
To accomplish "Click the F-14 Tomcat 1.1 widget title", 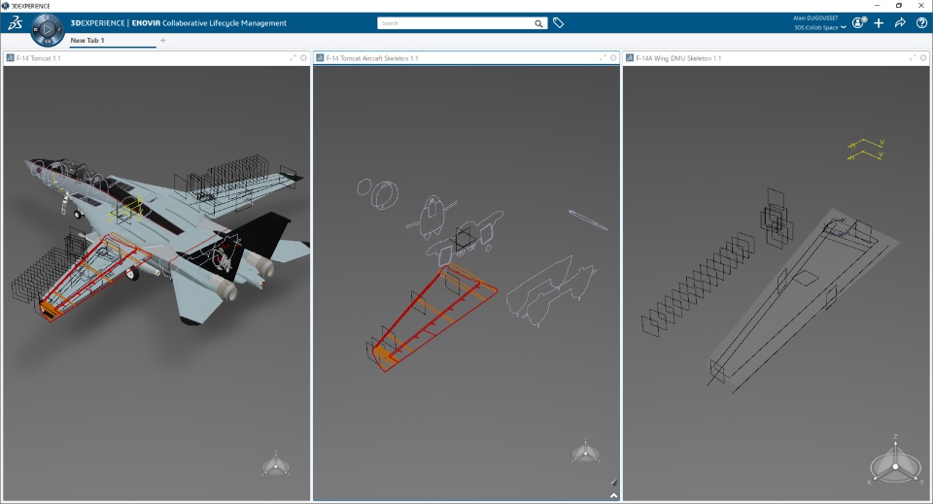I will tap(39, 58).
